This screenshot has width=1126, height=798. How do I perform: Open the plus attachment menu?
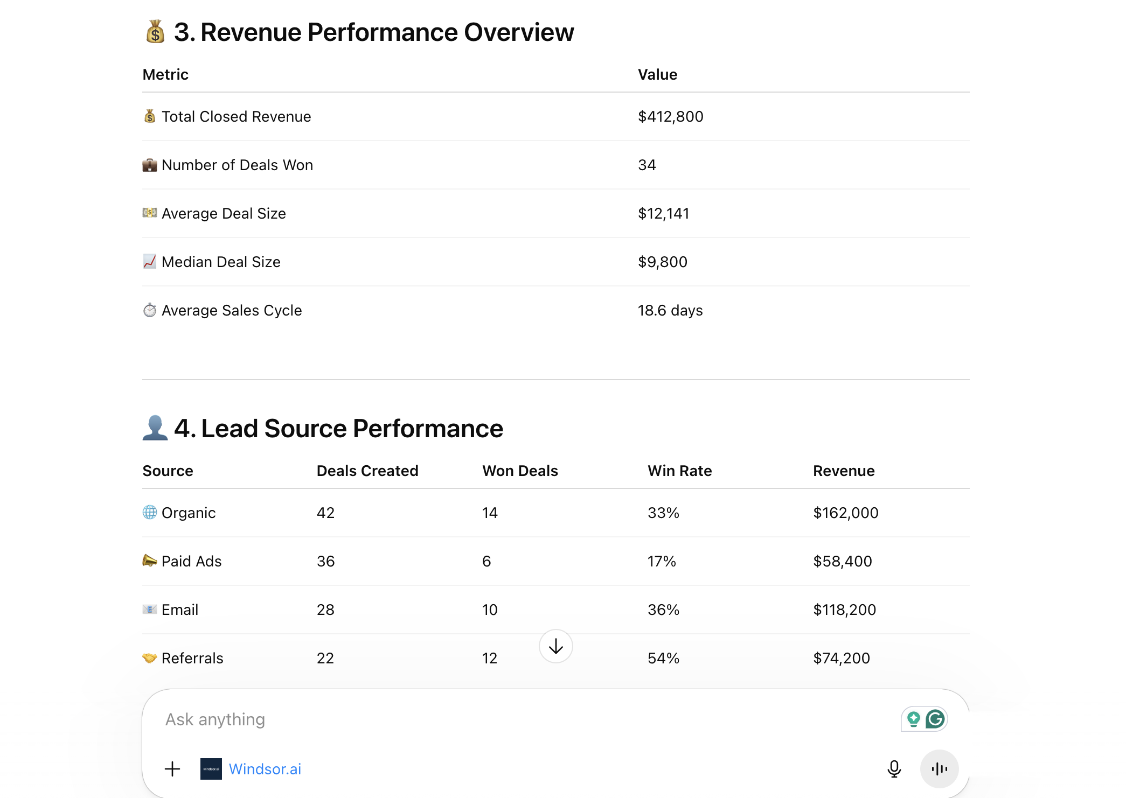(x=172, y=769)
